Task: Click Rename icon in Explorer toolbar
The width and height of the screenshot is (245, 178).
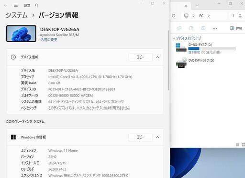Action: (x=203, y=28)
